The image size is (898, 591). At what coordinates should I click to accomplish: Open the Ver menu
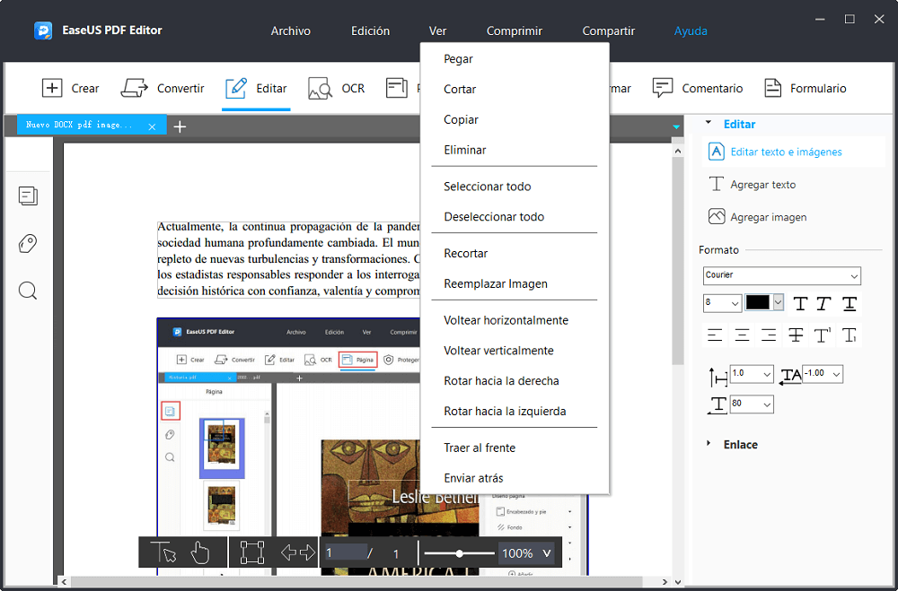437,30
